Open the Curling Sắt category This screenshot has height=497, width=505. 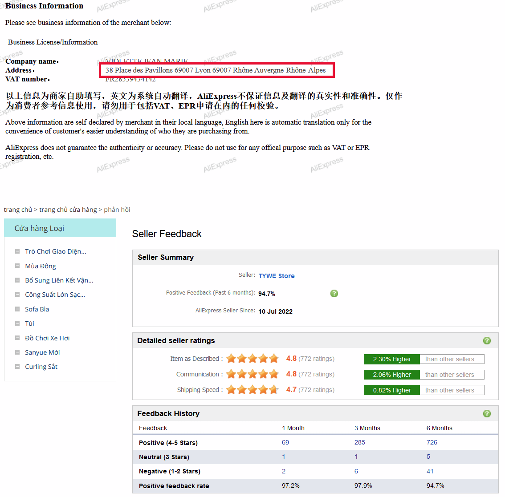[x=41, y=367]
